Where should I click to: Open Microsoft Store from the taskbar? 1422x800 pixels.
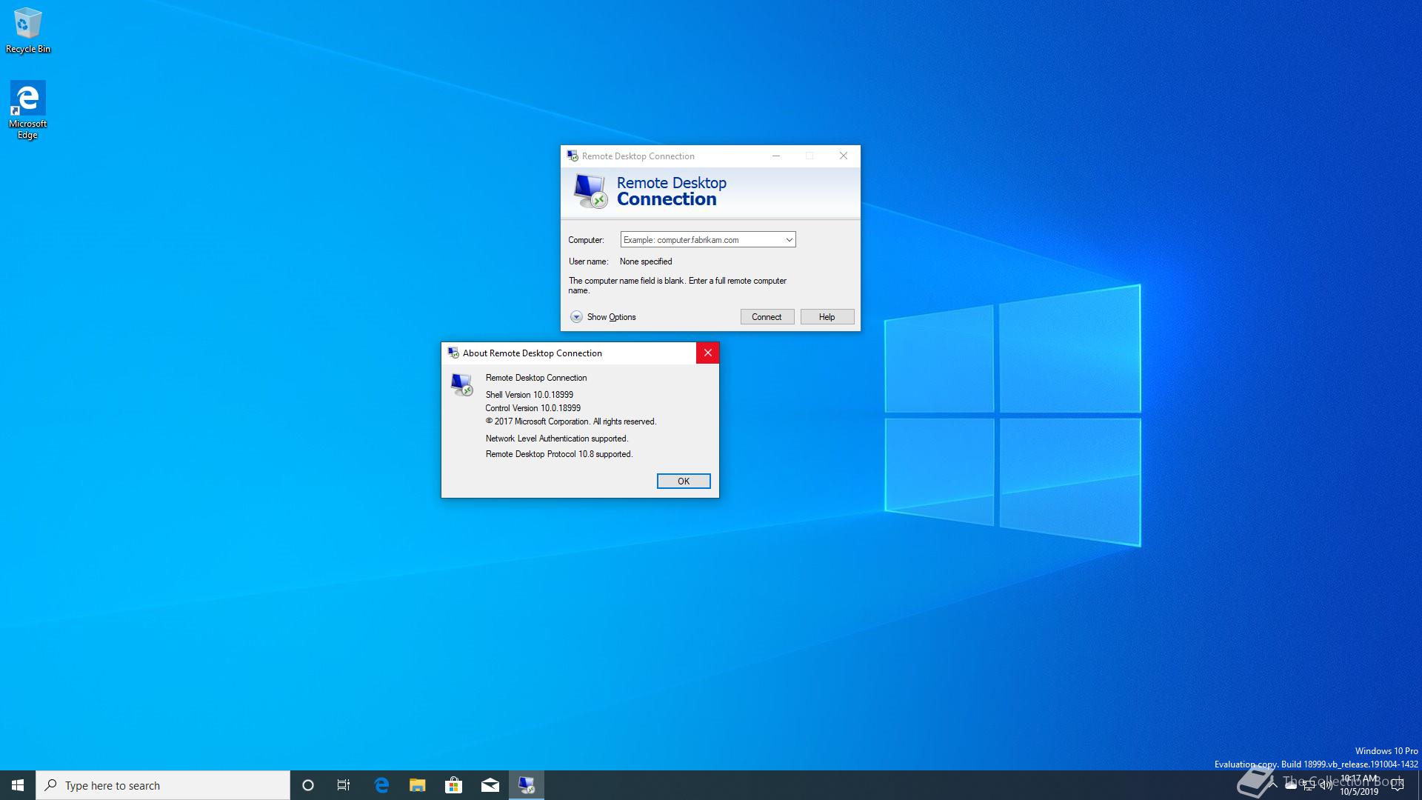[453, 785]
